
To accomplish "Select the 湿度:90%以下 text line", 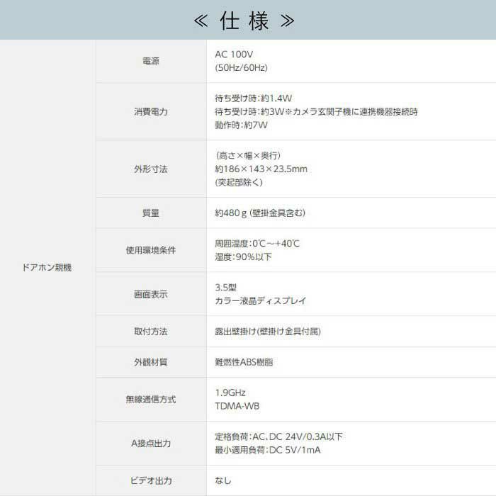I will 243,257.
